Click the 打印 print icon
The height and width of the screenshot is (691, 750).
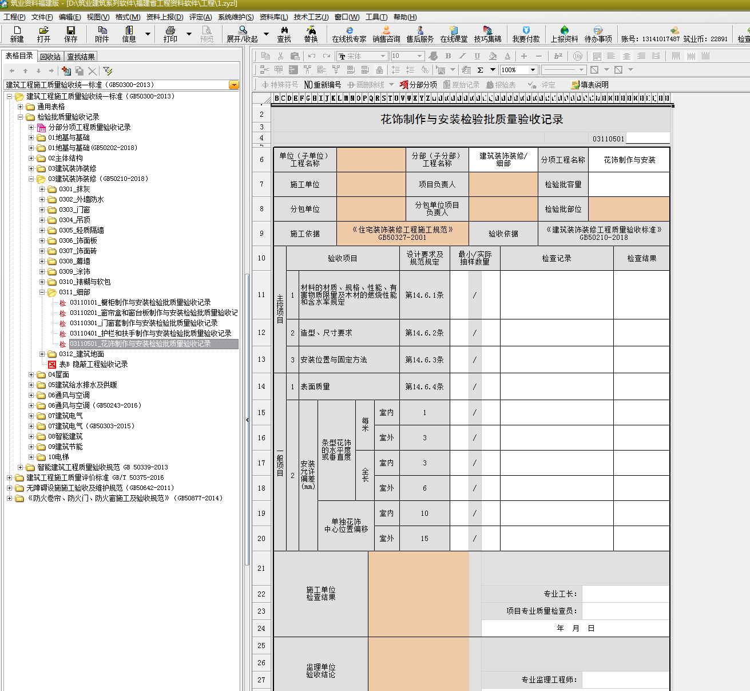tap(170, 34)
